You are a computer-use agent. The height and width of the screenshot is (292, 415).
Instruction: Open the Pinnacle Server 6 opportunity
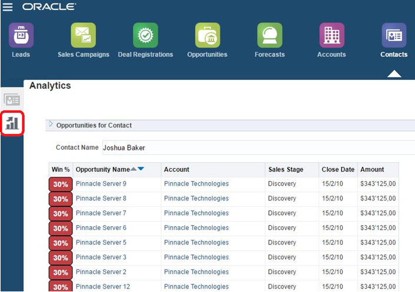(x=101, y=228)
